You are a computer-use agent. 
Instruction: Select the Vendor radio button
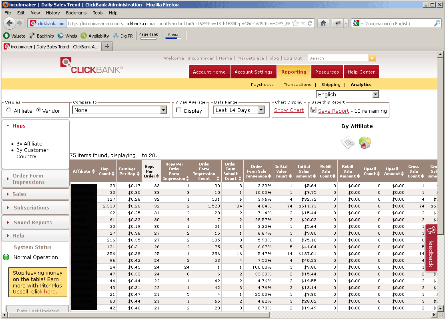39,110
